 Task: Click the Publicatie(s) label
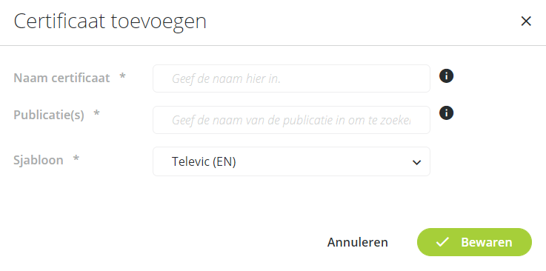coord(49,115)
